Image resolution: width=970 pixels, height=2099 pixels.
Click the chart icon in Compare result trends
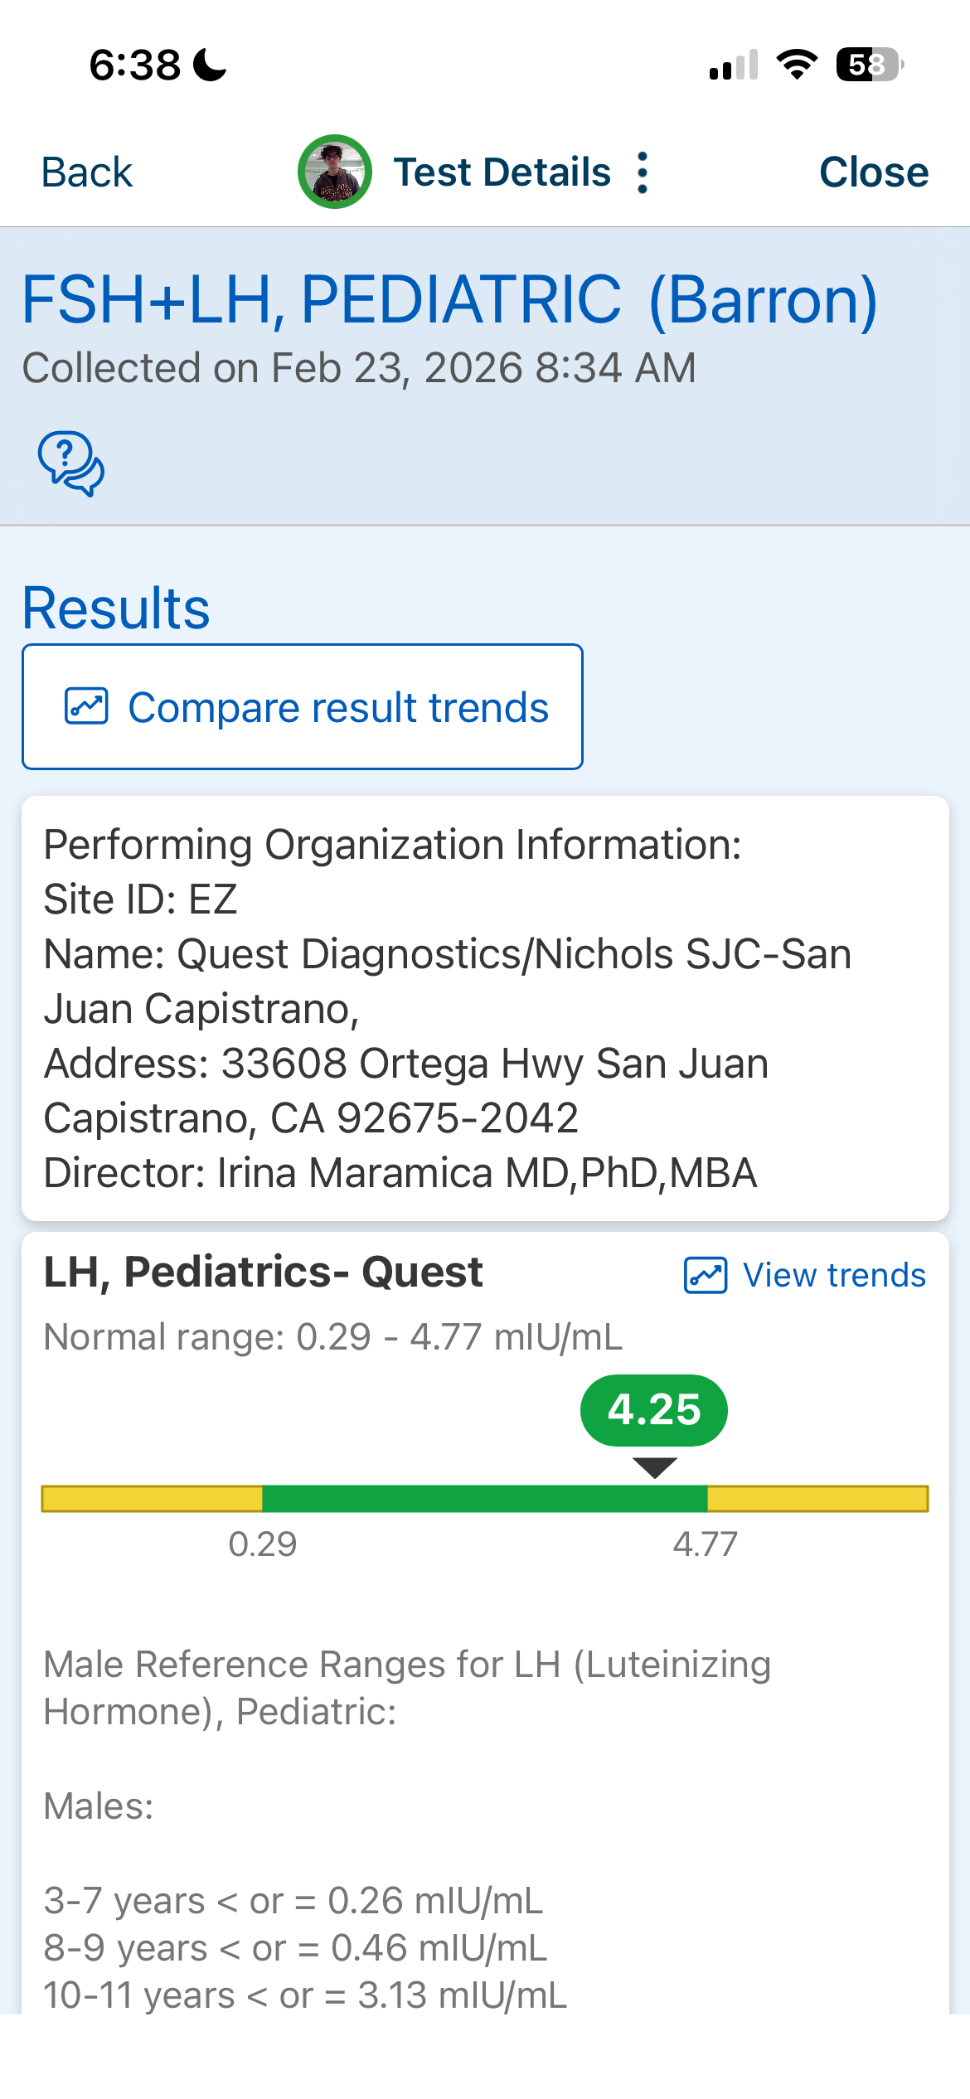[86, 706]
